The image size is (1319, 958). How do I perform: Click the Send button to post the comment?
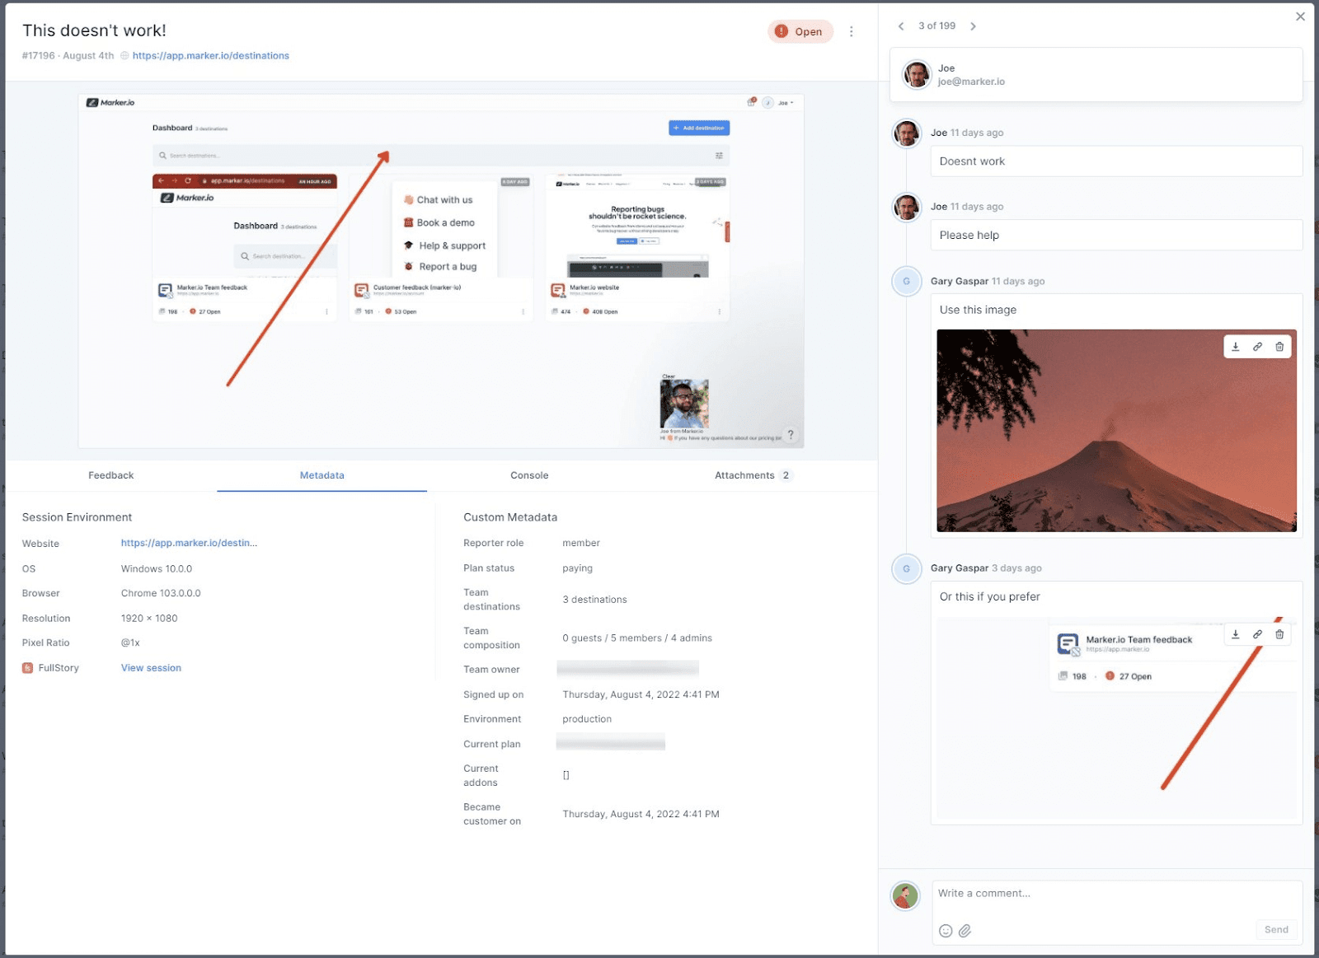coord(1275,929)
